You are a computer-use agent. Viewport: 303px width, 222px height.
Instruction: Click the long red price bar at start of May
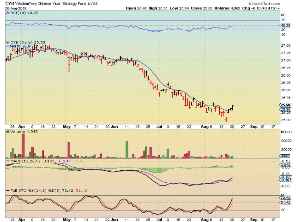[69, 64]
